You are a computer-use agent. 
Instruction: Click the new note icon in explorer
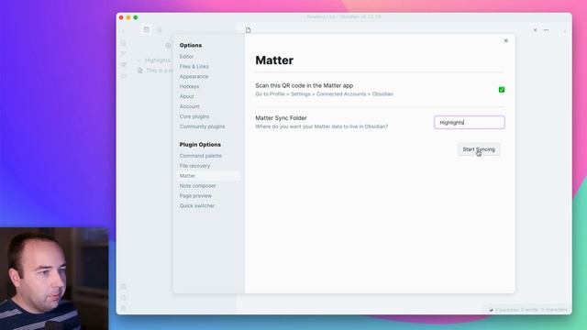(x=168, y=45)
